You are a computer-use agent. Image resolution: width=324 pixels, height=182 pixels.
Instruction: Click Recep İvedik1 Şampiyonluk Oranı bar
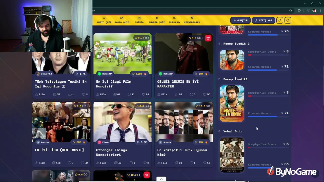point(268,96)
